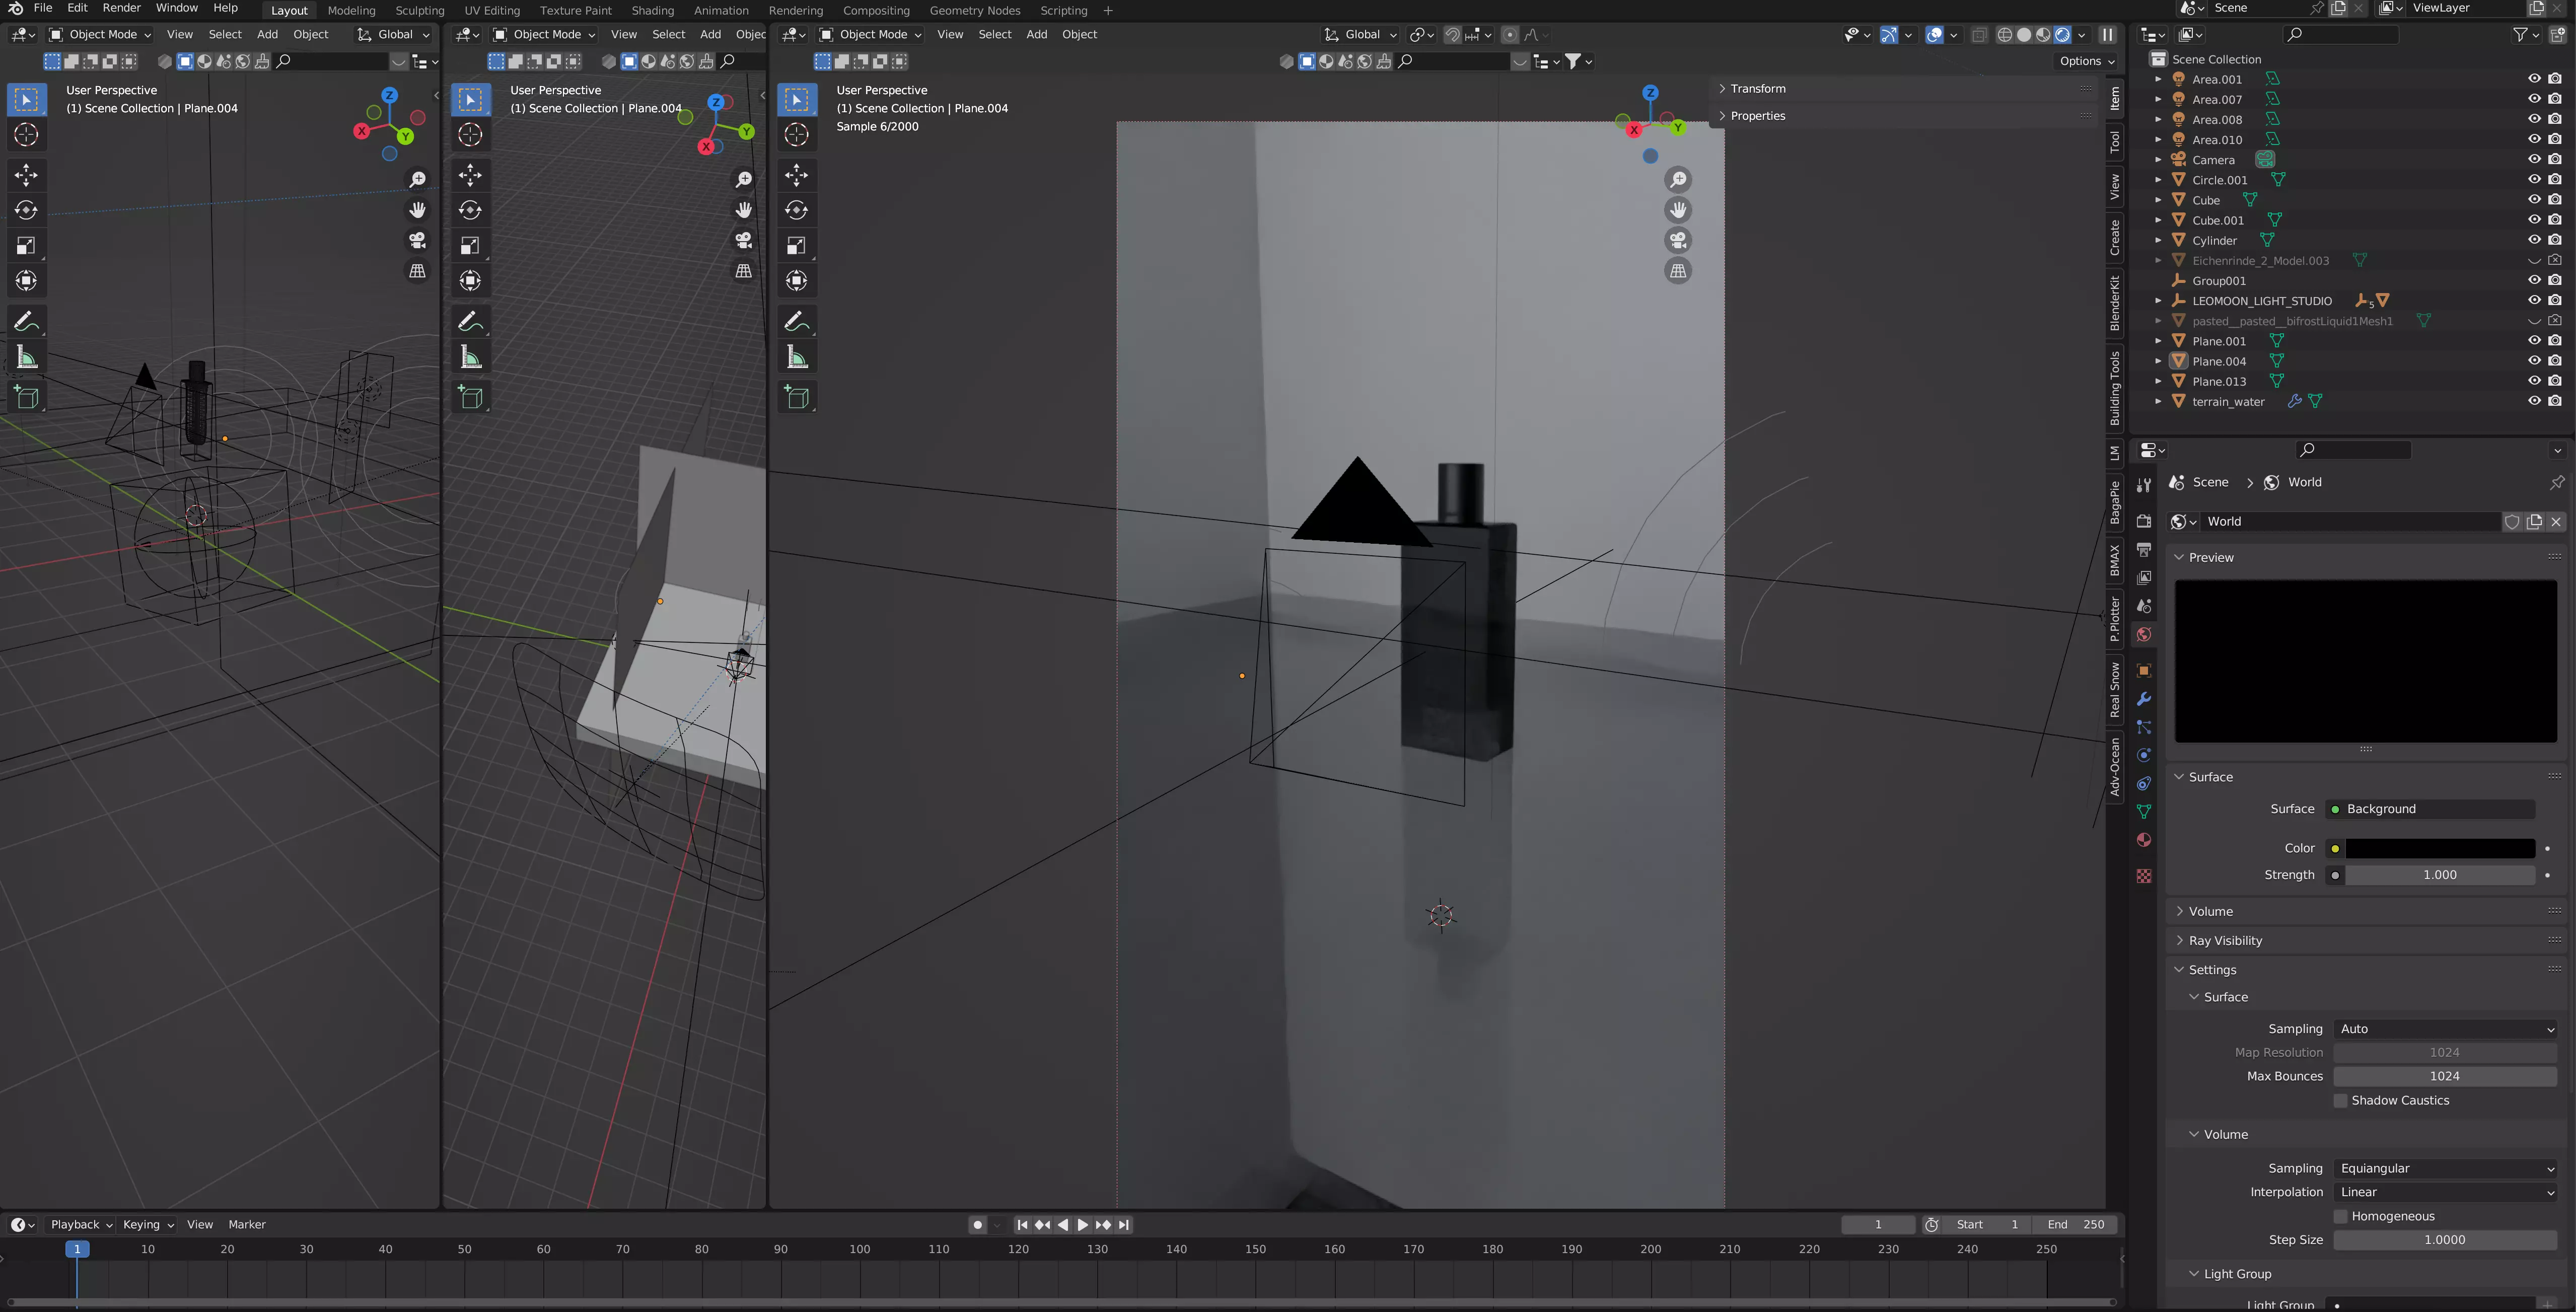Toggle viewport visibility of Area.001
Viewport: 2576px width, 1312px height.
2534,79
